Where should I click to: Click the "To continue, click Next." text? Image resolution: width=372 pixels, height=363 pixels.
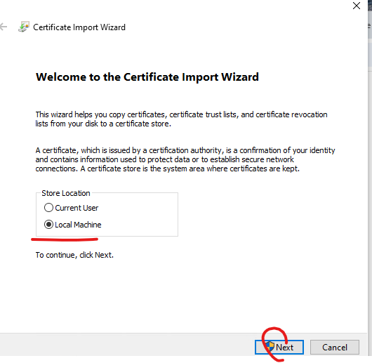click(74, 255)
